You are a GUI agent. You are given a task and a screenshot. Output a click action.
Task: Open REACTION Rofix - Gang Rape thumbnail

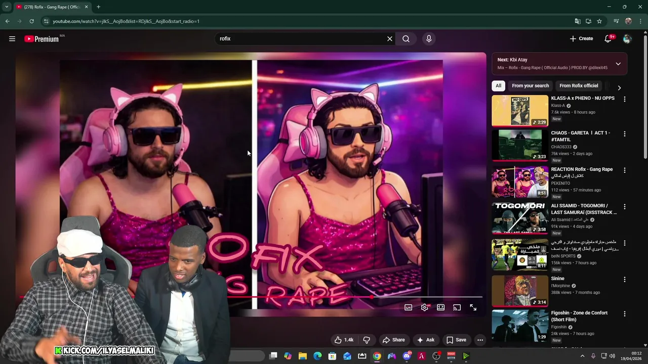520,181
